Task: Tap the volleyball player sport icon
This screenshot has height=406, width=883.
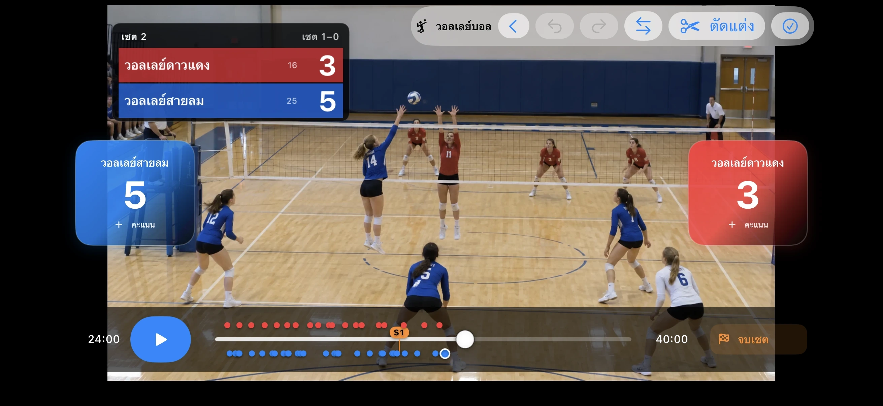Action: click(422, 26)
